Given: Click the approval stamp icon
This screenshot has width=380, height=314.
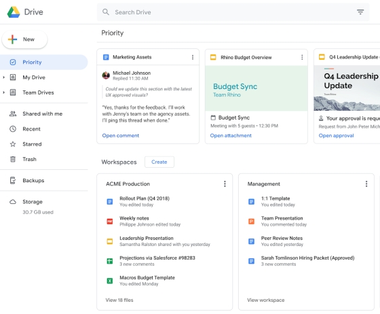Looking at the screenshot, I should pyautogui.click(x=321, y=118).
